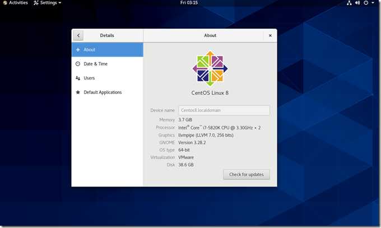Open the Activities overview

point(15,3)
